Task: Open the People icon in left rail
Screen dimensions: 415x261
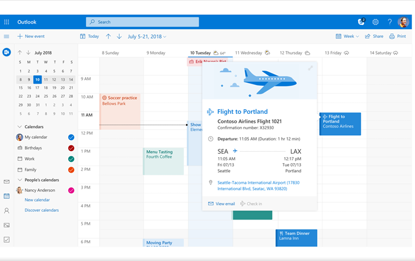Action: [7, 211]
